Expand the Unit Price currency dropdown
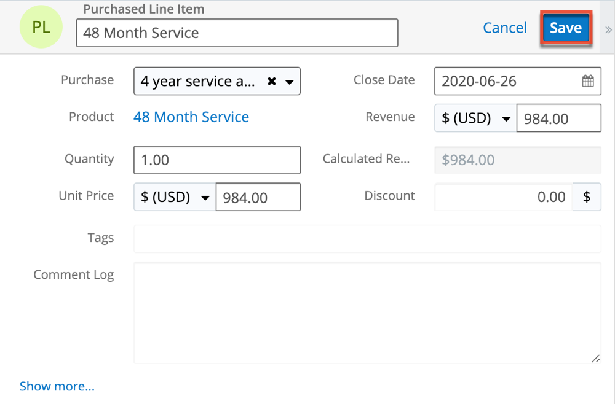The width and height of the screenshot is (615, 404). (175, 197)
